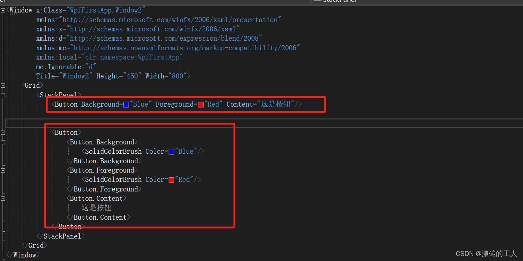Click the opening <Button.Content> tag
Viewport: 523px width, 261px height.
tap(96, 199)
